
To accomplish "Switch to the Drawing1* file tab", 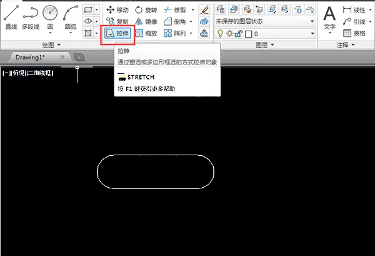I will 31,57.
